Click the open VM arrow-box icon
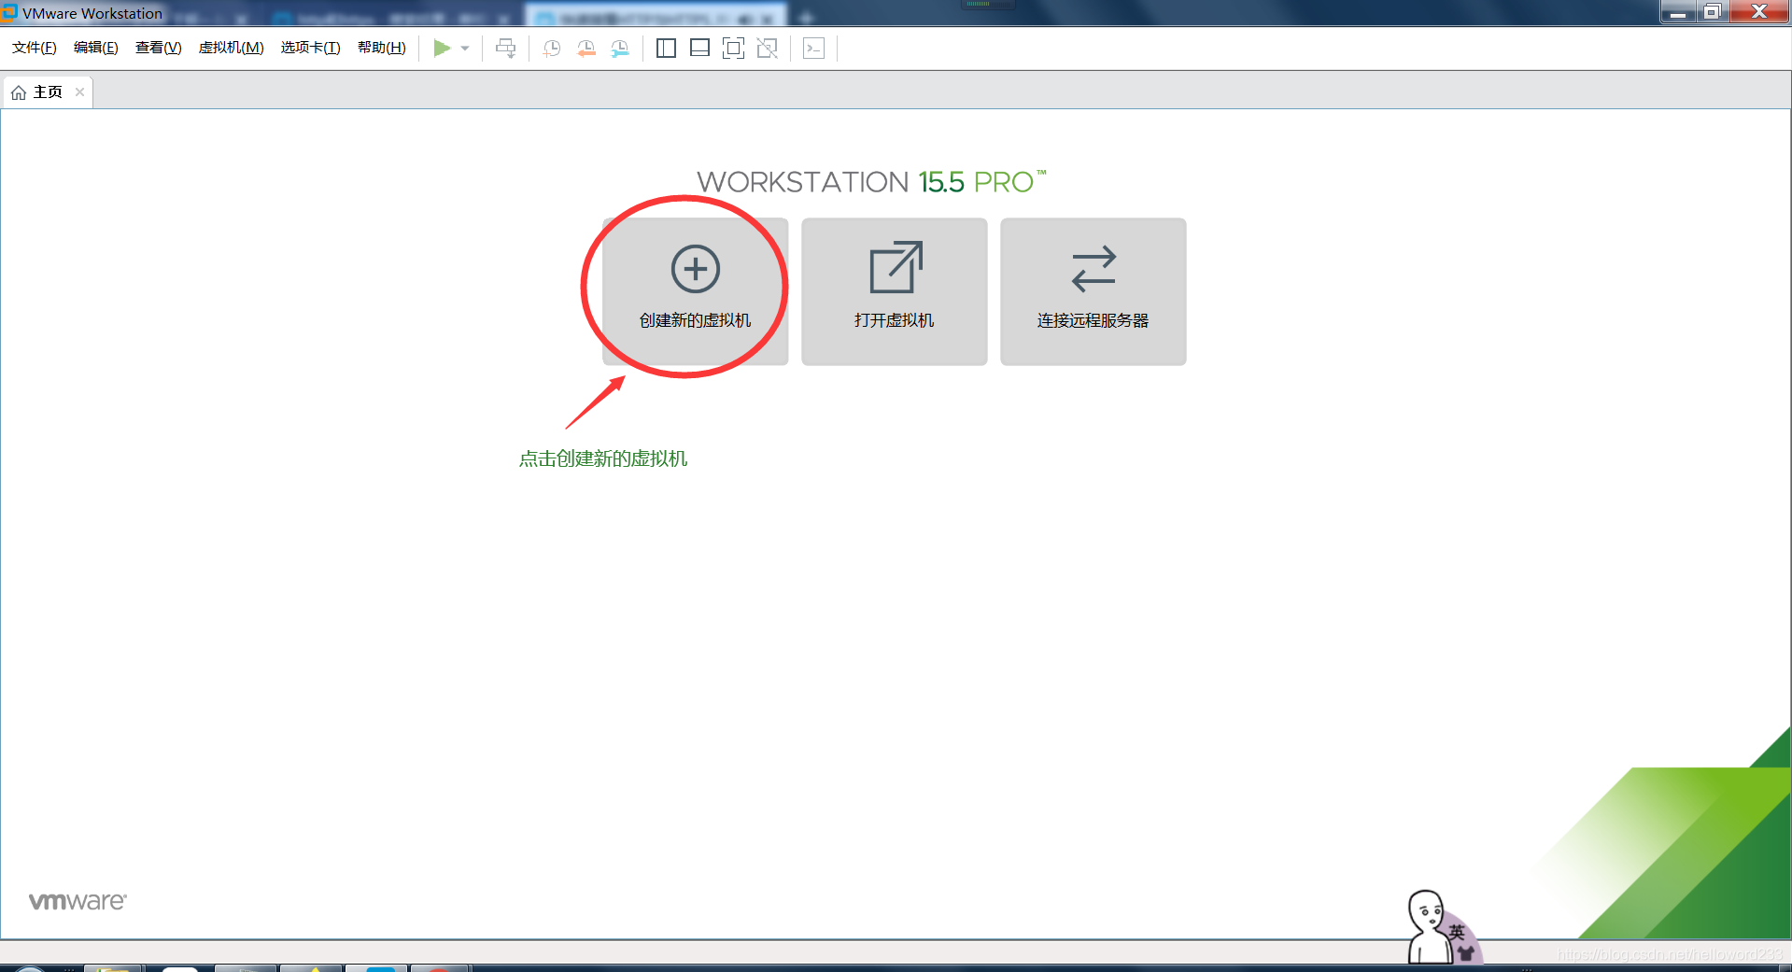 pyautogui.click(x=896, y=268)
